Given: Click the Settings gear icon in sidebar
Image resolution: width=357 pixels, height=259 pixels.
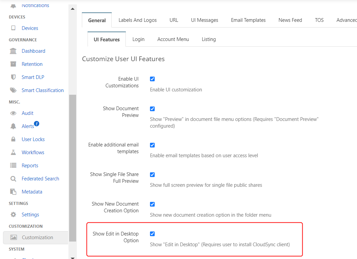Looking at the screenshot, I should (x=13, y=215).
